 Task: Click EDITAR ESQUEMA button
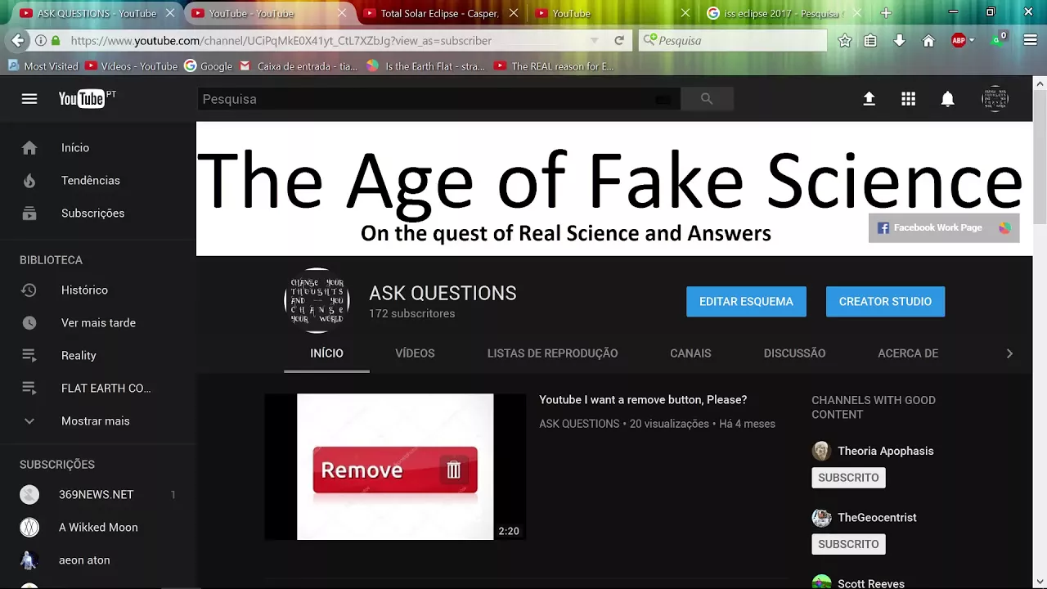746,302
